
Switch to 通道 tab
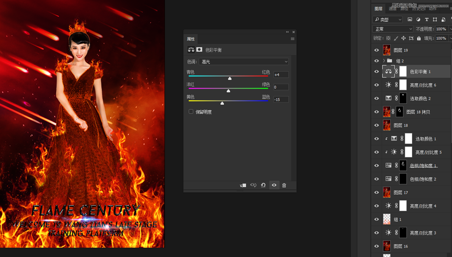click(x=393, y=9)
